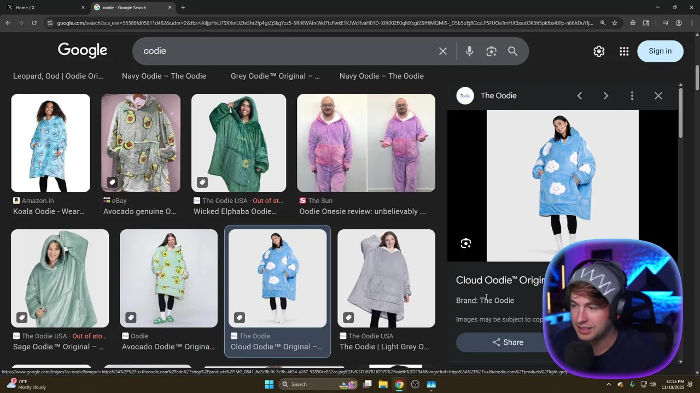Open the Chrome three-dot menu
Screen dimensions: 700x393
point(692,23)
